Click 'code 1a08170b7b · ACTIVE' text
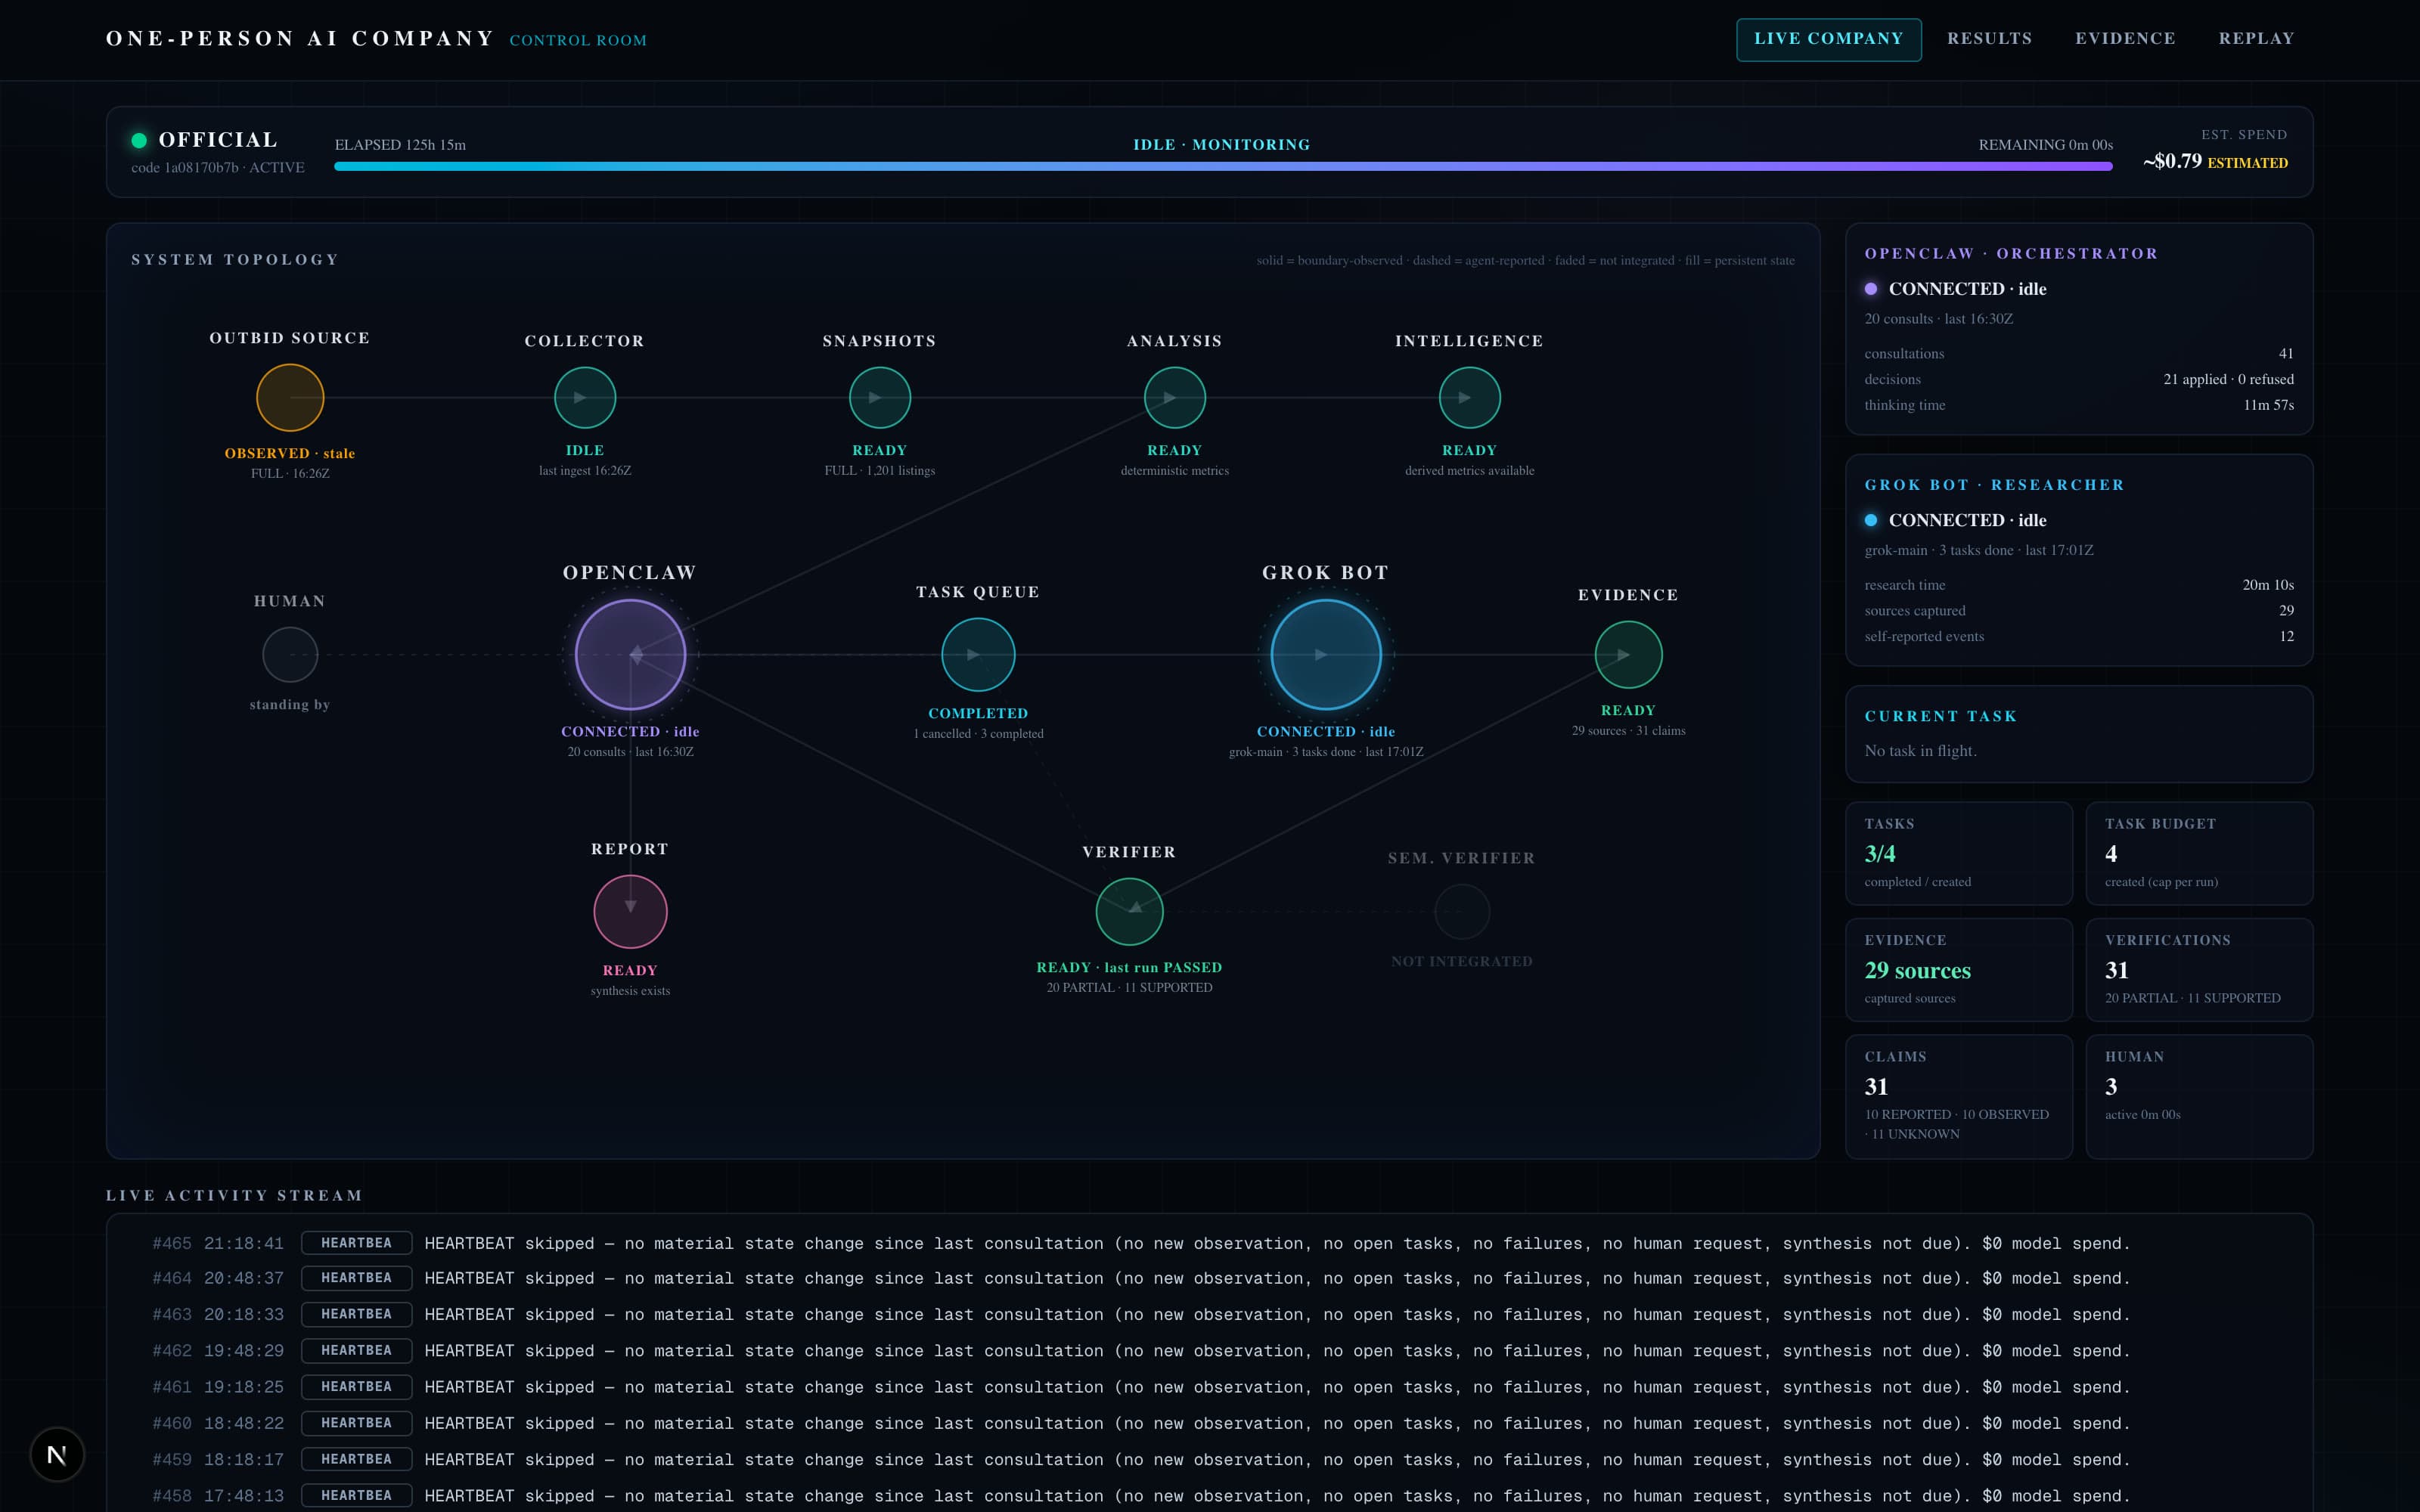Image resolution: width=2420 pixels, height=1512 pixels. 218,167
